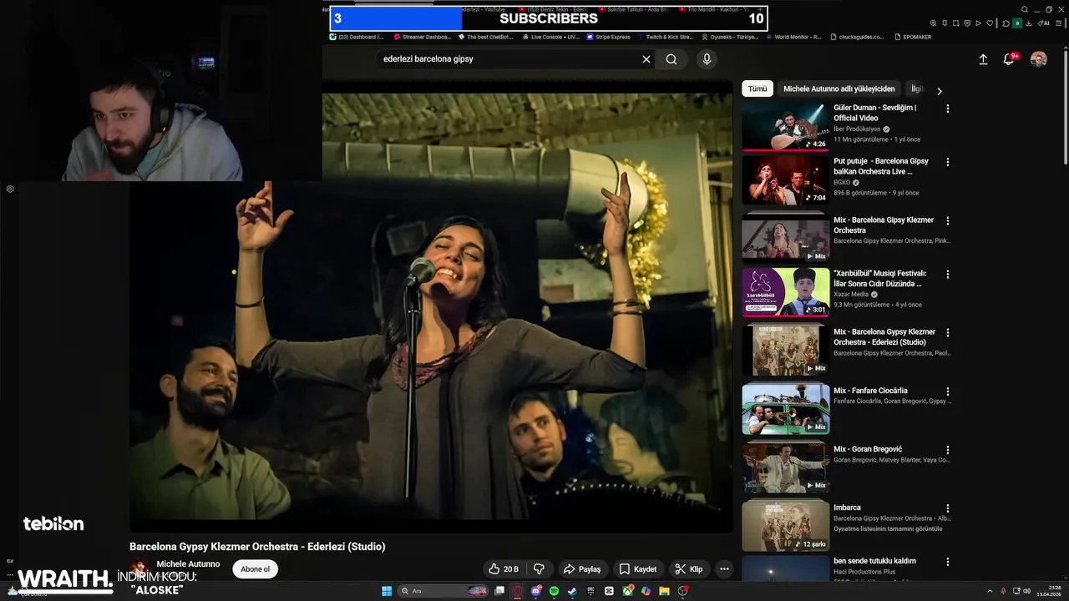
Task: Open 'The best ChatBot...' bookmark
Action: click(484, 37)
